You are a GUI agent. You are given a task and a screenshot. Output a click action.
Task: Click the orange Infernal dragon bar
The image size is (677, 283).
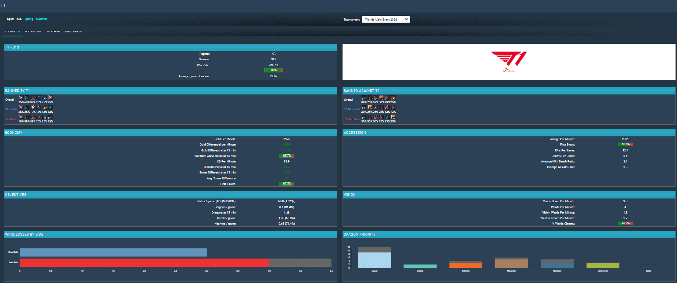[466, 265]
